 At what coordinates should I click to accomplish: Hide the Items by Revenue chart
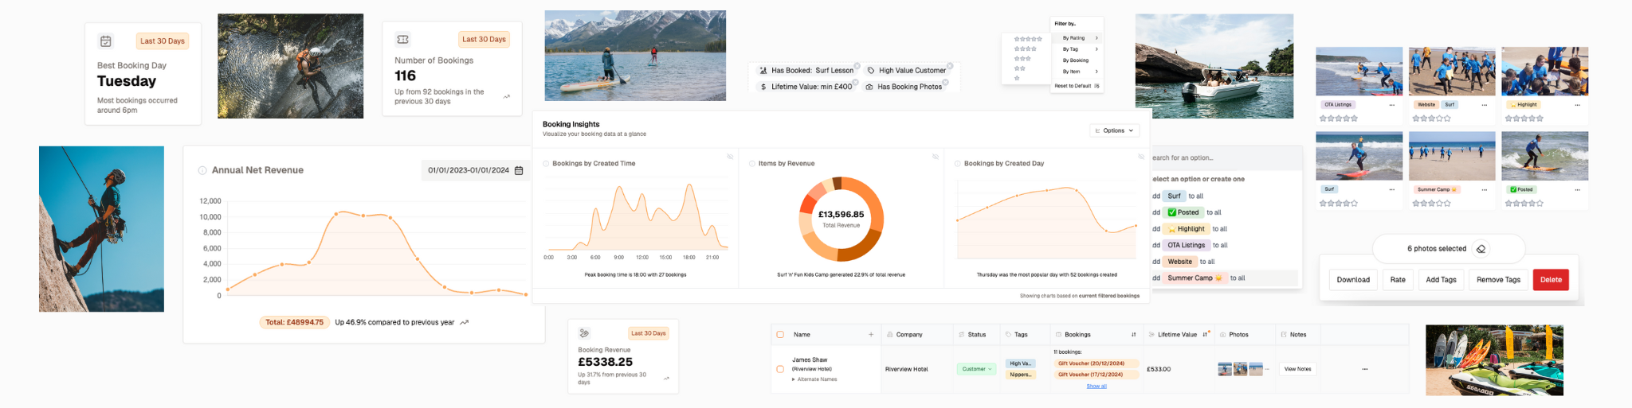coord(935,157)
